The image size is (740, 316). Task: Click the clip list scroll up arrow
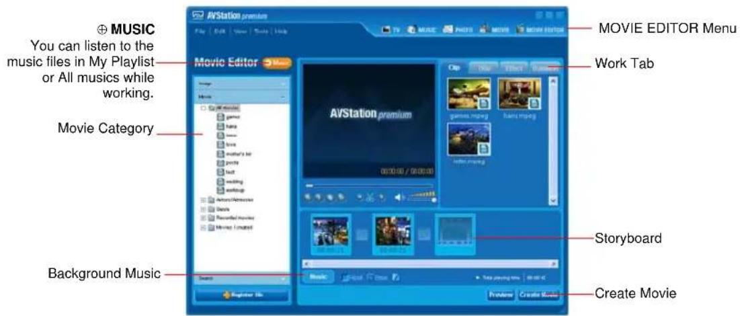[x=553, y=82]
